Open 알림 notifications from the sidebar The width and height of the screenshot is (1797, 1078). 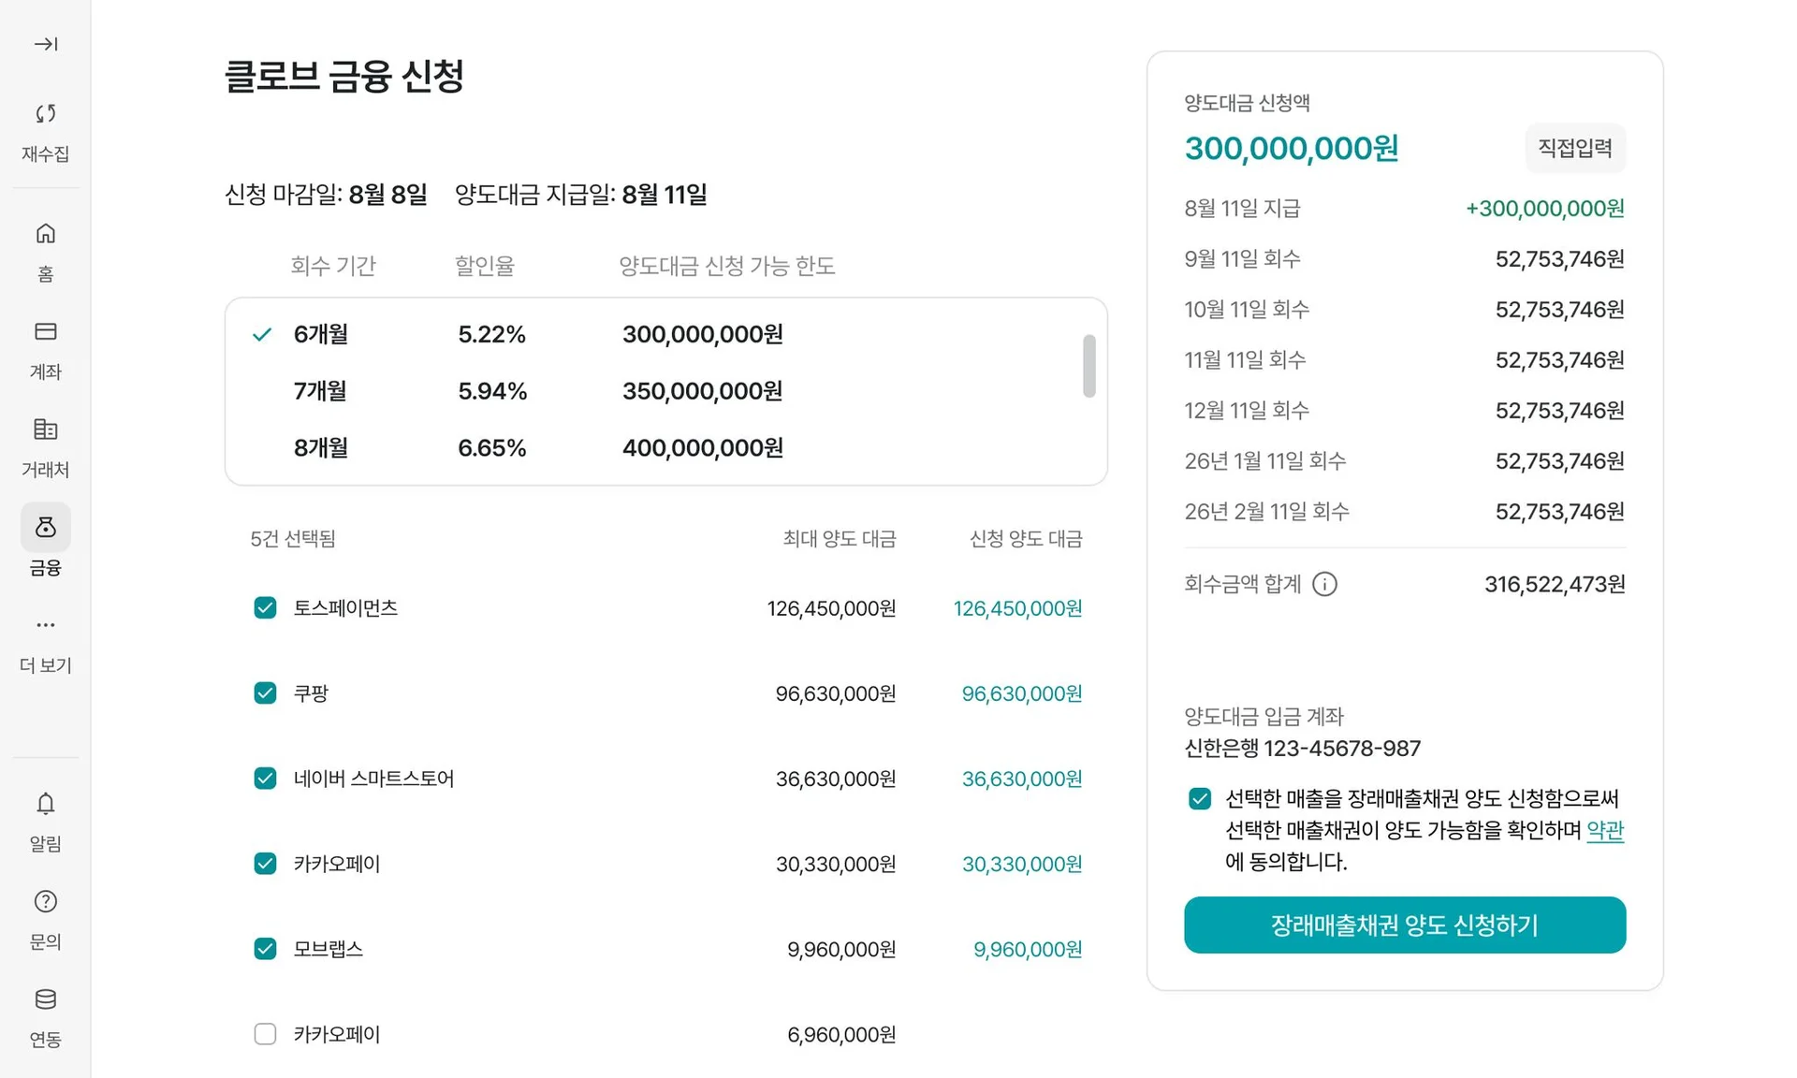[45, 820]
